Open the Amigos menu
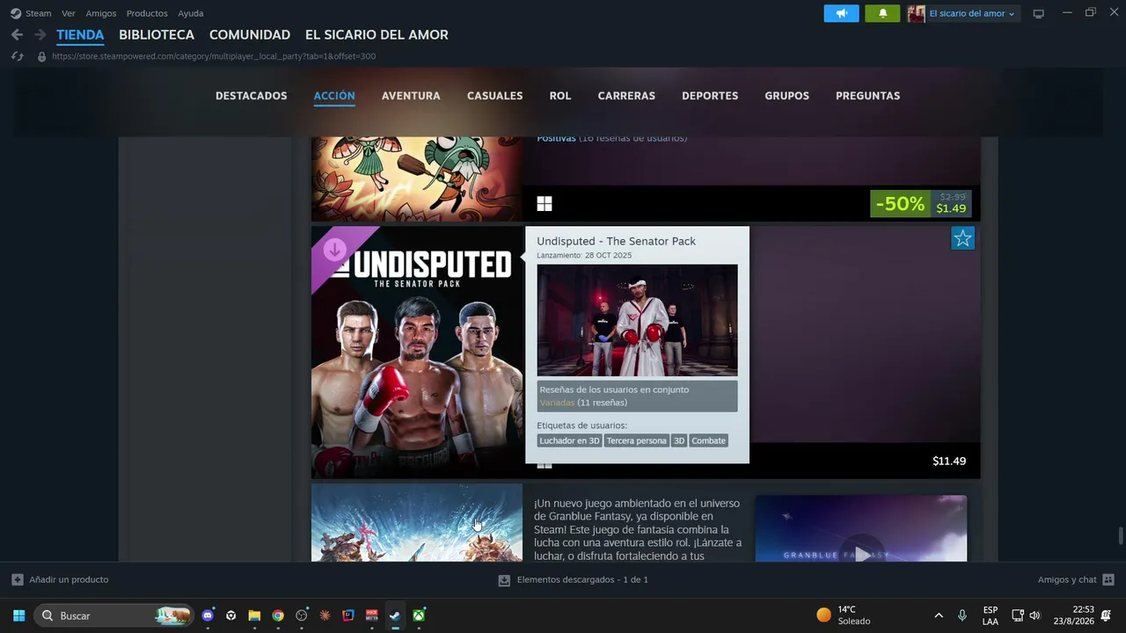 [101, 13]
